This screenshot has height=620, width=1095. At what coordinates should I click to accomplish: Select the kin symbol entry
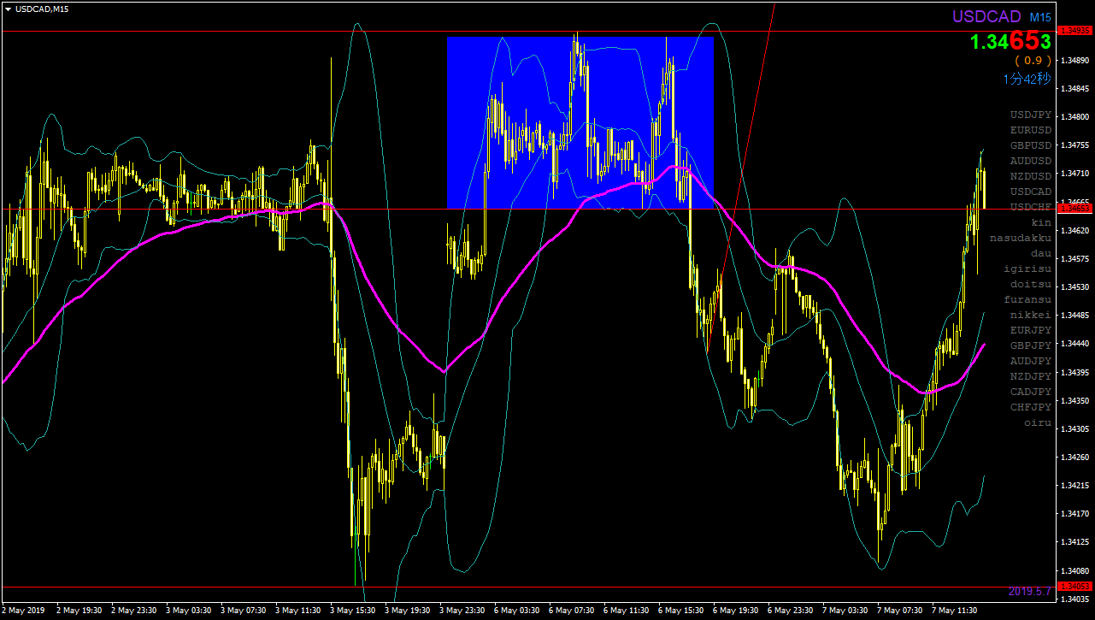click(1041, 222)
